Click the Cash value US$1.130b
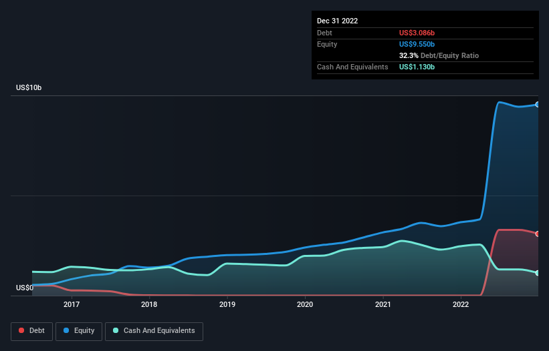Screen dimensions: 549x351 [x=417, y=67]
